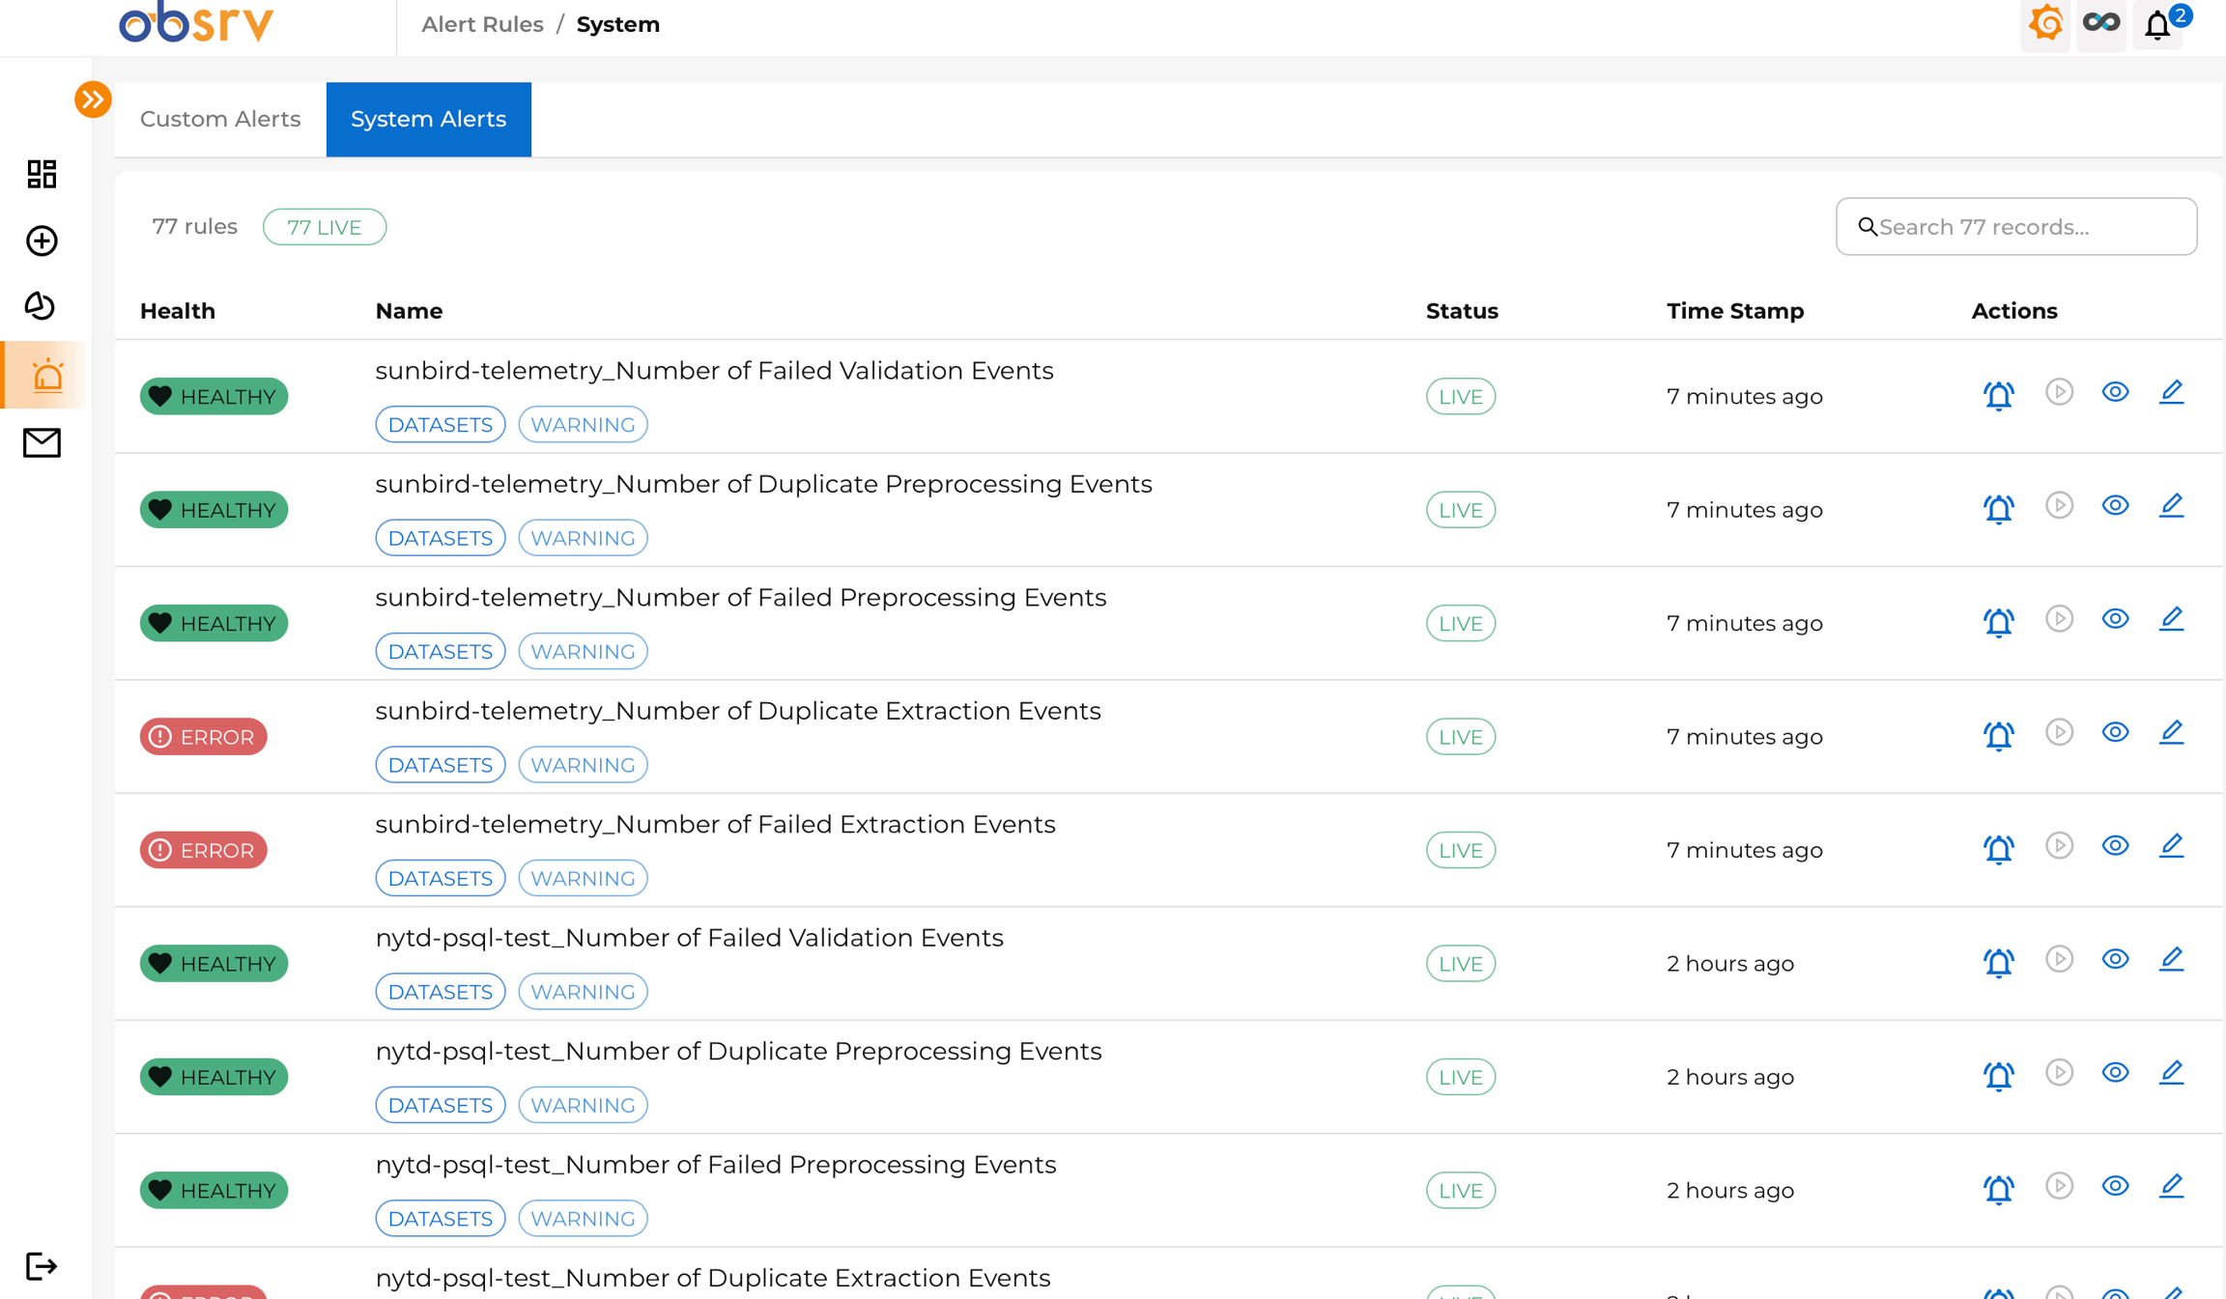Open the Grafana icon in header

click(x=2045, y=23)
